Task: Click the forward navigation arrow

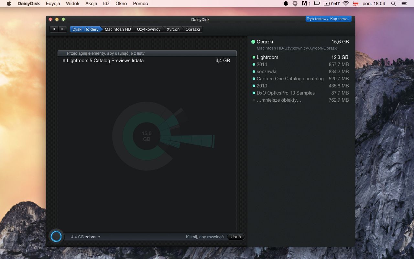Action: tap(62, 29)
